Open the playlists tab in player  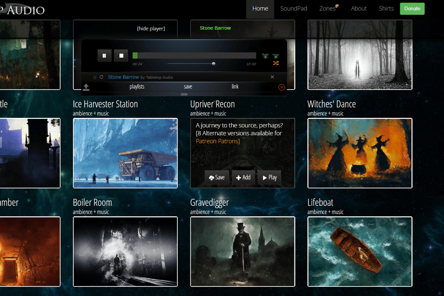pyautogui.click(x=137, y=87)
